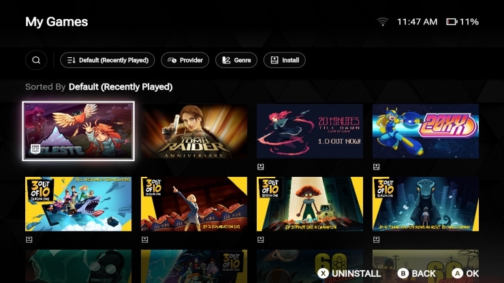Click install icon below 3 Out of 10 Episode 3
504x283 pixels.
click(x=261, y=239)
